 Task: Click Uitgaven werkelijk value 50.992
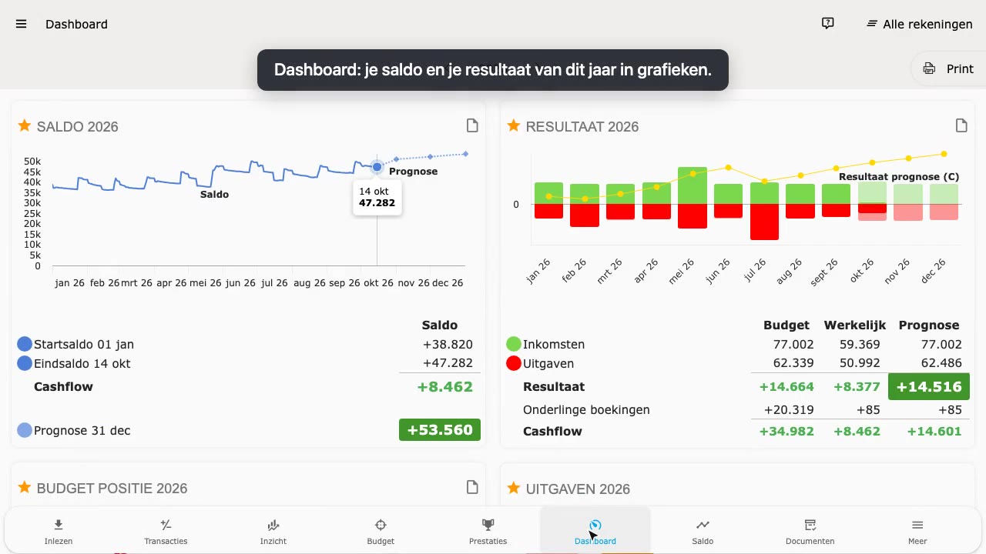click(860, 363)
